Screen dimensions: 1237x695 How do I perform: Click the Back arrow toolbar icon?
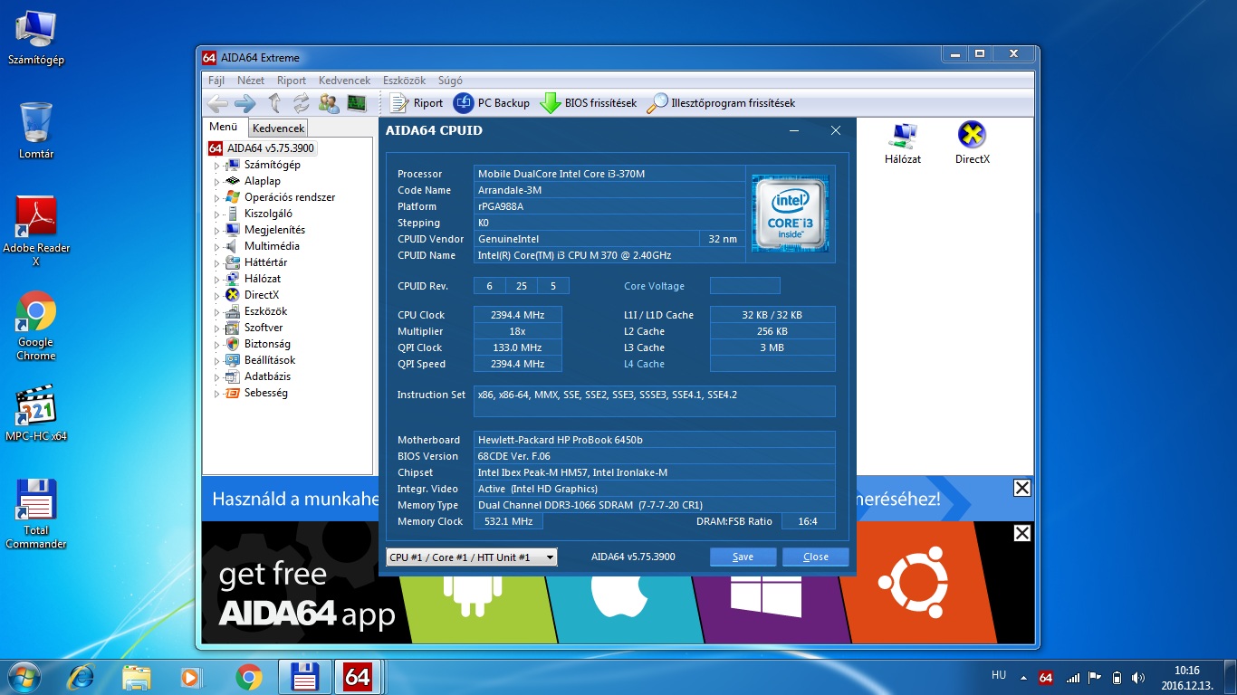click(217, 103)
